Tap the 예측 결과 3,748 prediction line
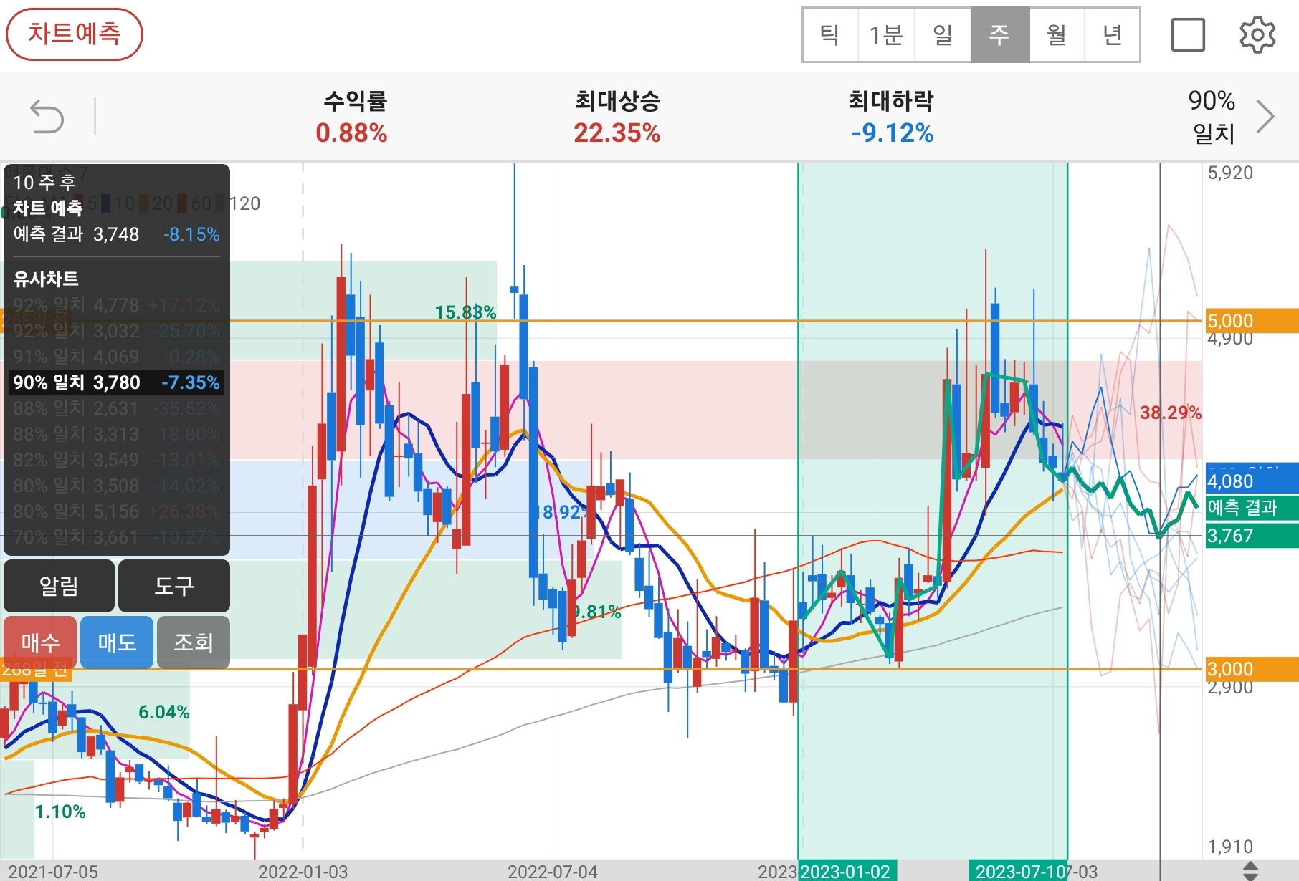The width and height of the screenshot is (1299, 881). pos(117,234)
